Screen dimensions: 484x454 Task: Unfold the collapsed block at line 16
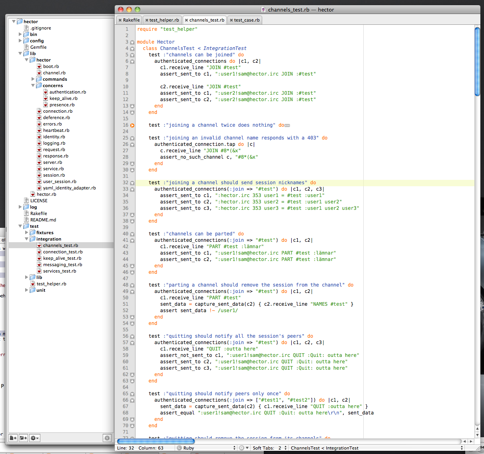pos(132,125)
